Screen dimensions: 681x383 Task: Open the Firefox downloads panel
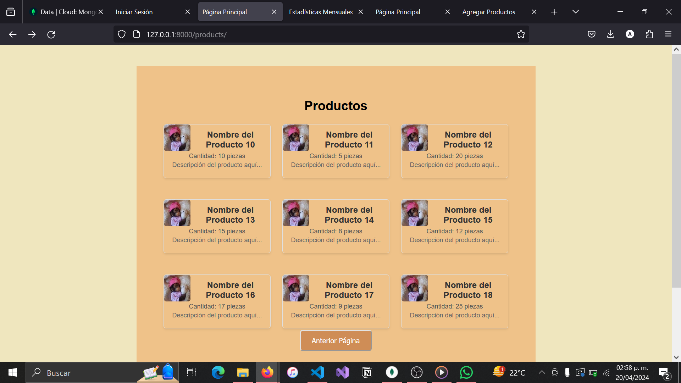coord(610,34)
